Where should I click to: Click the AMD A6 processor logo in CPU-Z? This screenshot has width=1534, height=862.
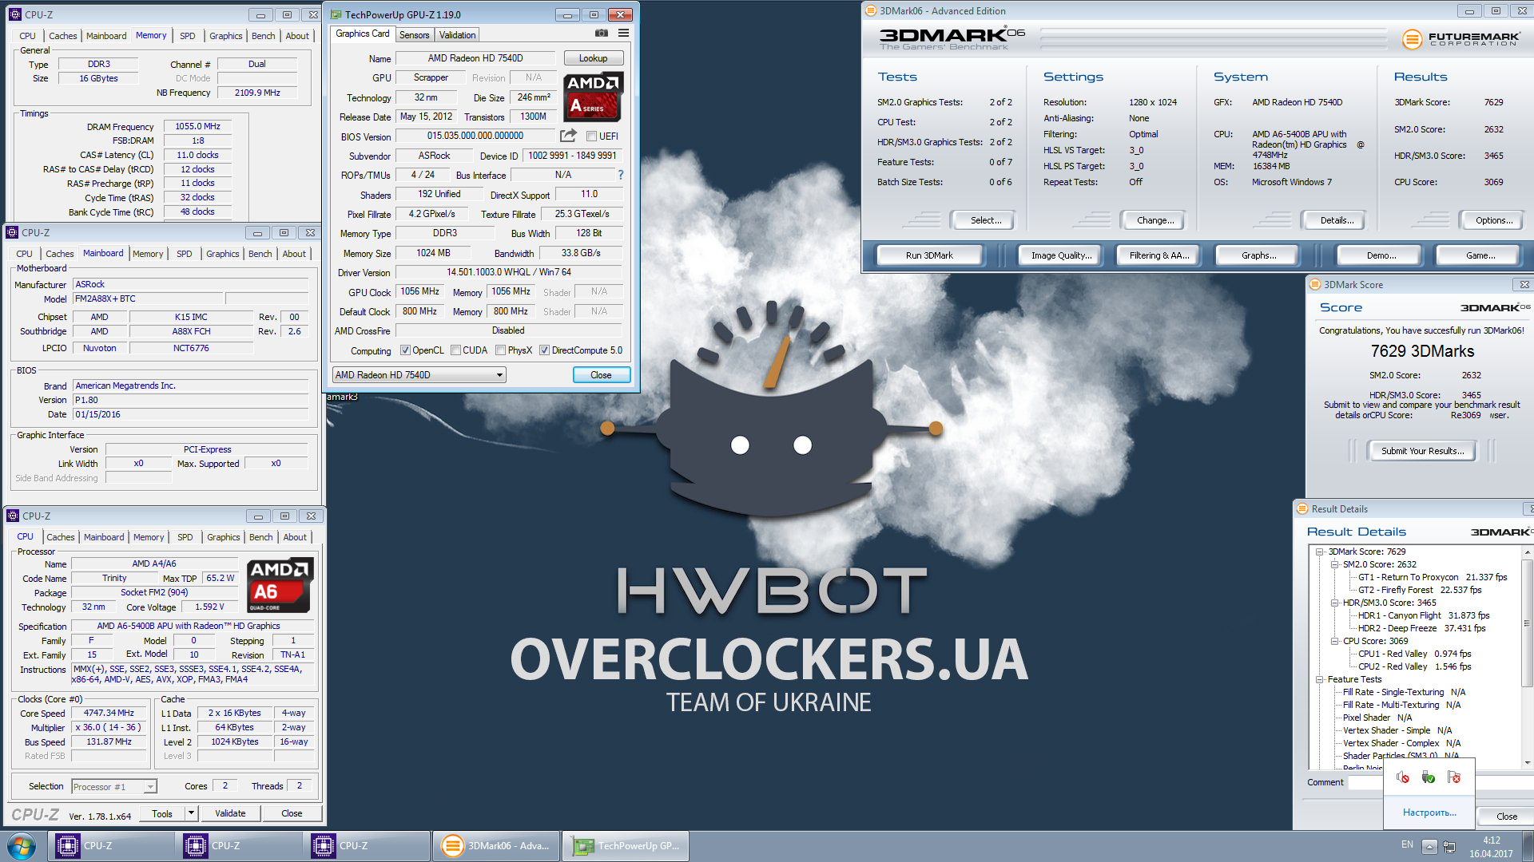tap(280, 586)
